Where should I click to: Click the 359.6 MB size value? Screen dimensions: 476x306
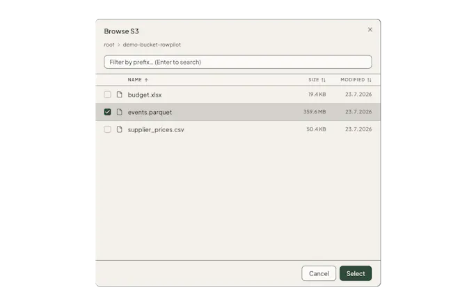click(315, 111)
